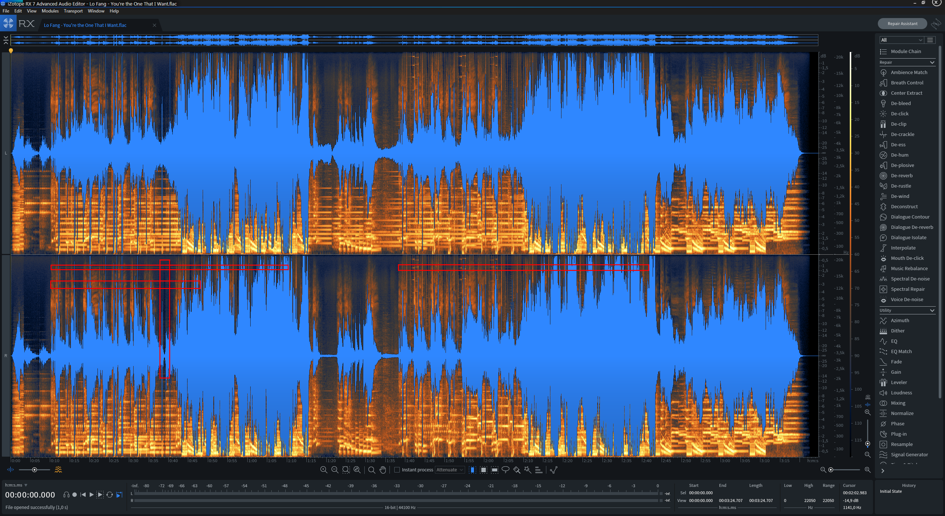Toggle left channel L selection
Image resolution: width=945 pixels, height=516 pixels.
pyautogui.click(x=6, y=153)
